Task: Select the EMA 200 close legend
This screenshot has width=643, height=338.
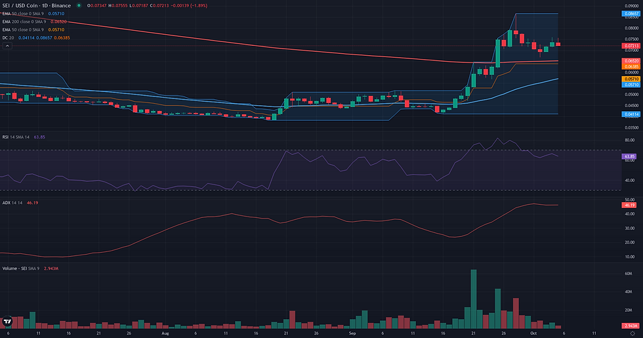Action: coord(34,22)
